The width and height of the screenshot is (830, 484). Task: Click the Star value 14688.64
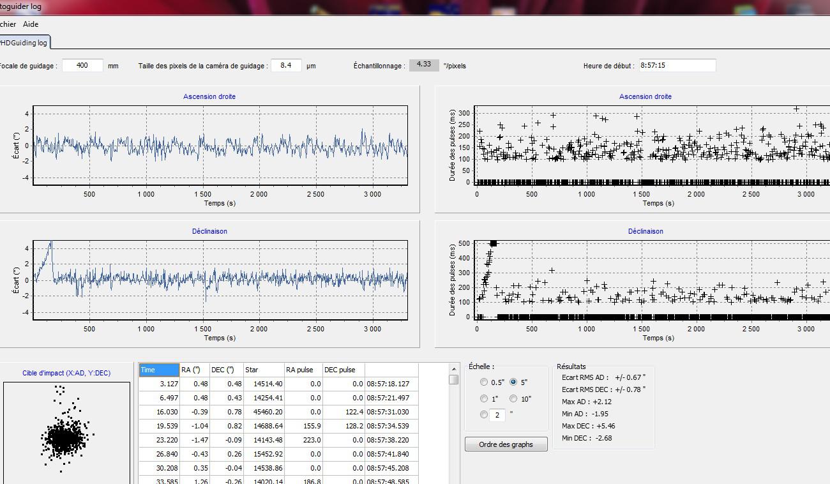pos(264,426)
